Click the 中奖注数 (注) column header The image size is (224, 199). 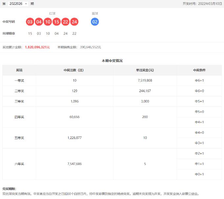(x=74, y=70)
